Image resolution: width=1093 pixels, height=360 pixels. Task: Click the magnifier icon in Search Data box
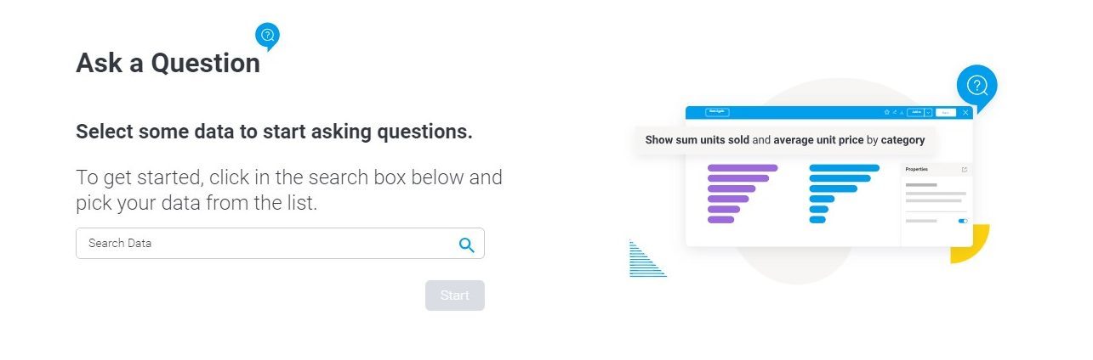(x=466, y=245)
